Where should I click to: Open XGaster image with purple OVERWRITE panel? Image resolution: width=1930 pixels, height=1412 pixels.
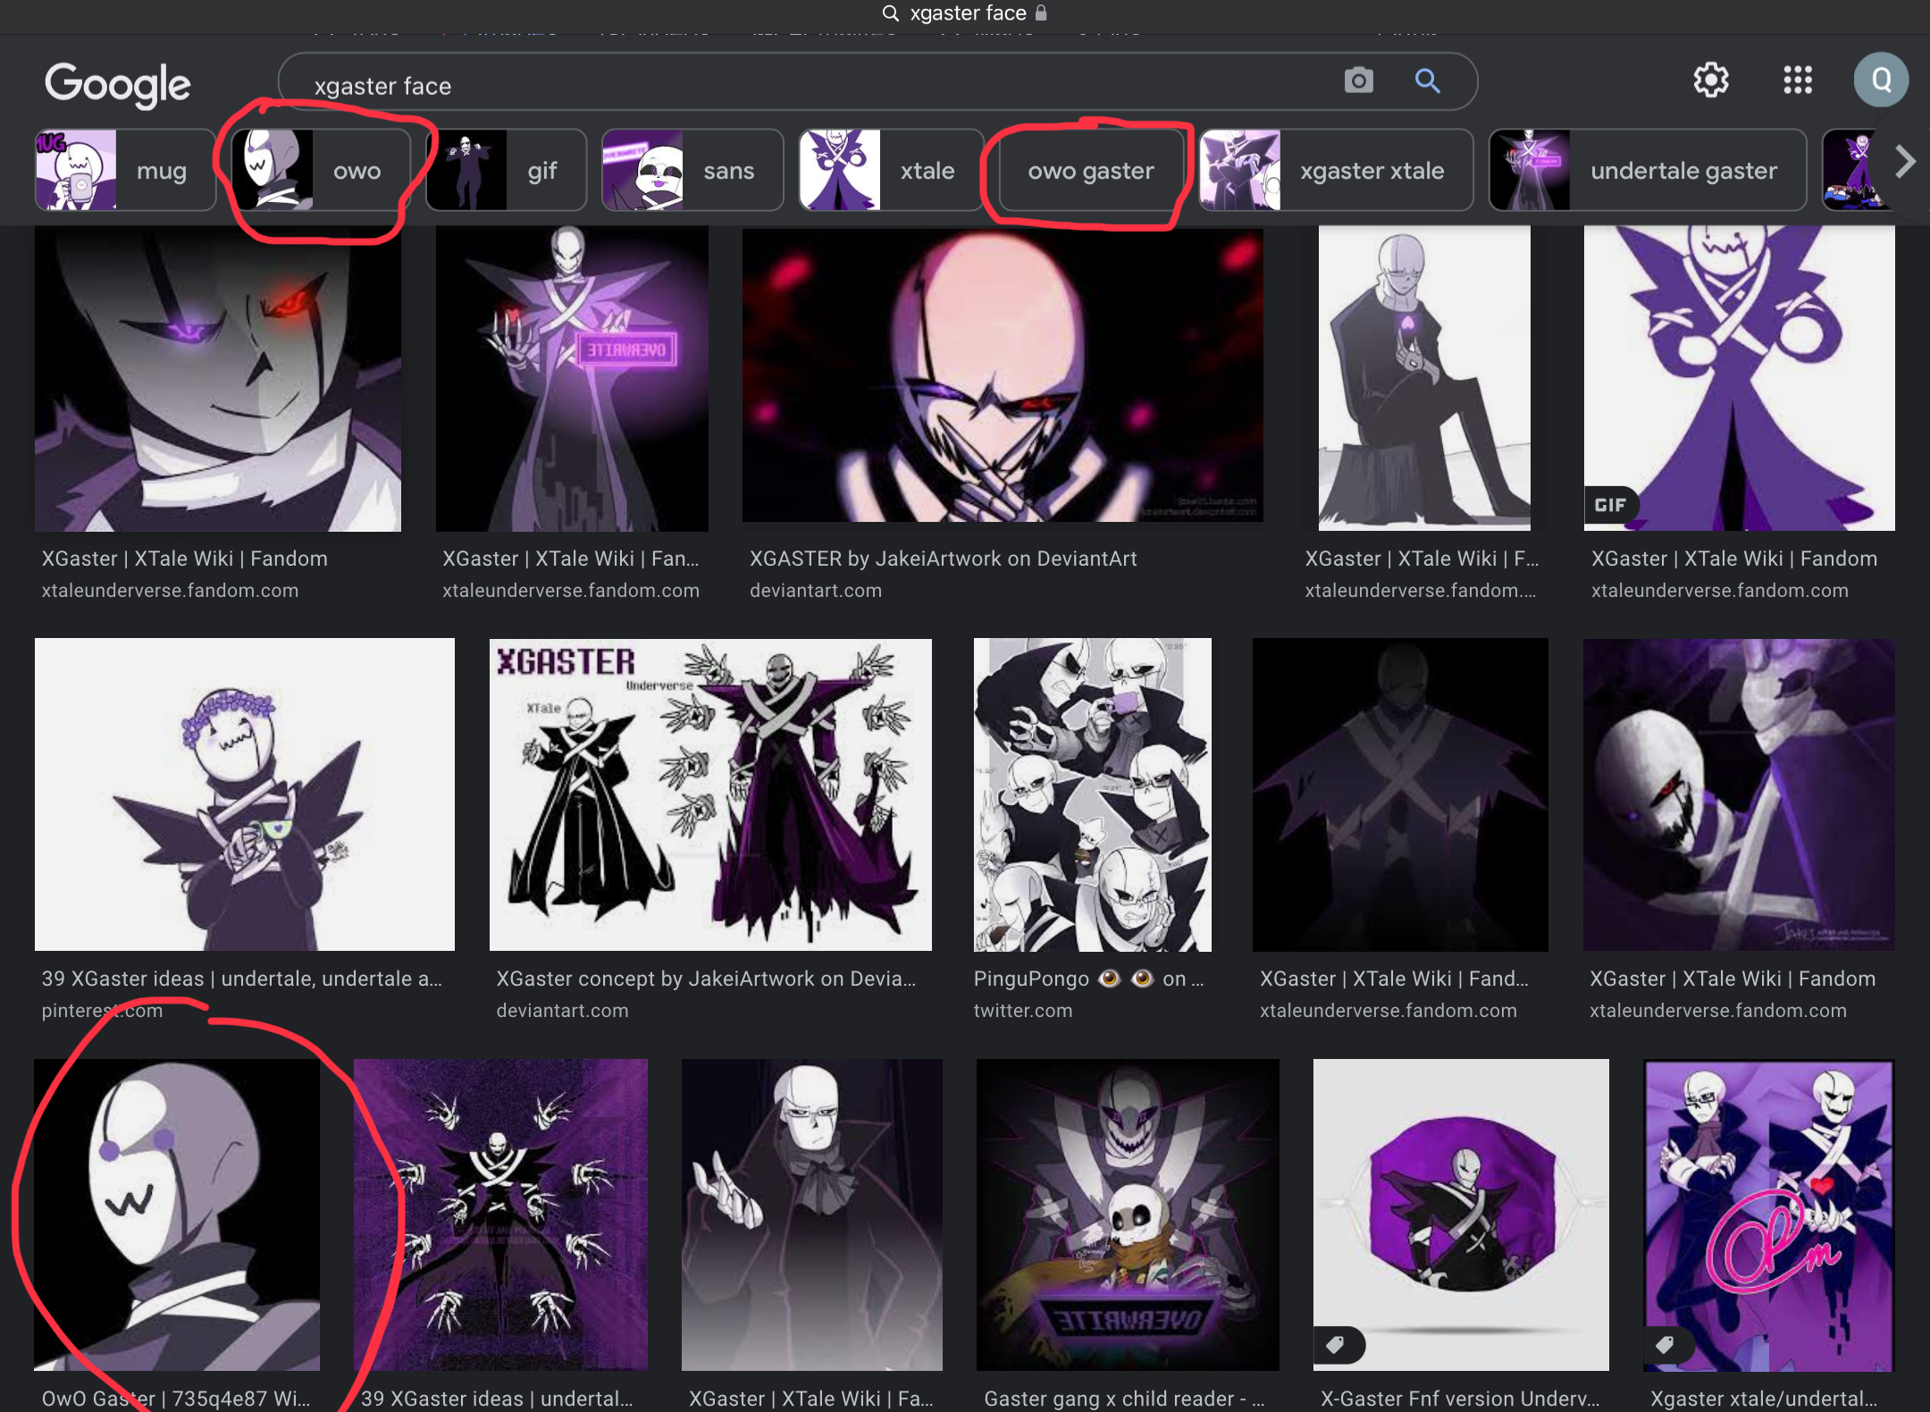[572, 379]
